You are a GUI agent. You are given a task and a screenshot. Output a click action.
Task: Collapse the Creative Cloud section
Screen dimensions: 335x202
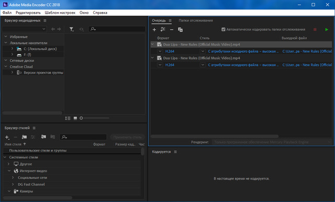pyautogui.click(x=6, y=66)
